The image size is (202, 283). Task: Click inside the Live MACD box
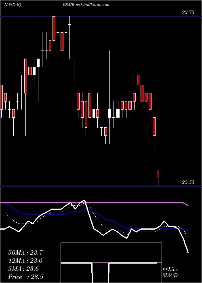111,262
